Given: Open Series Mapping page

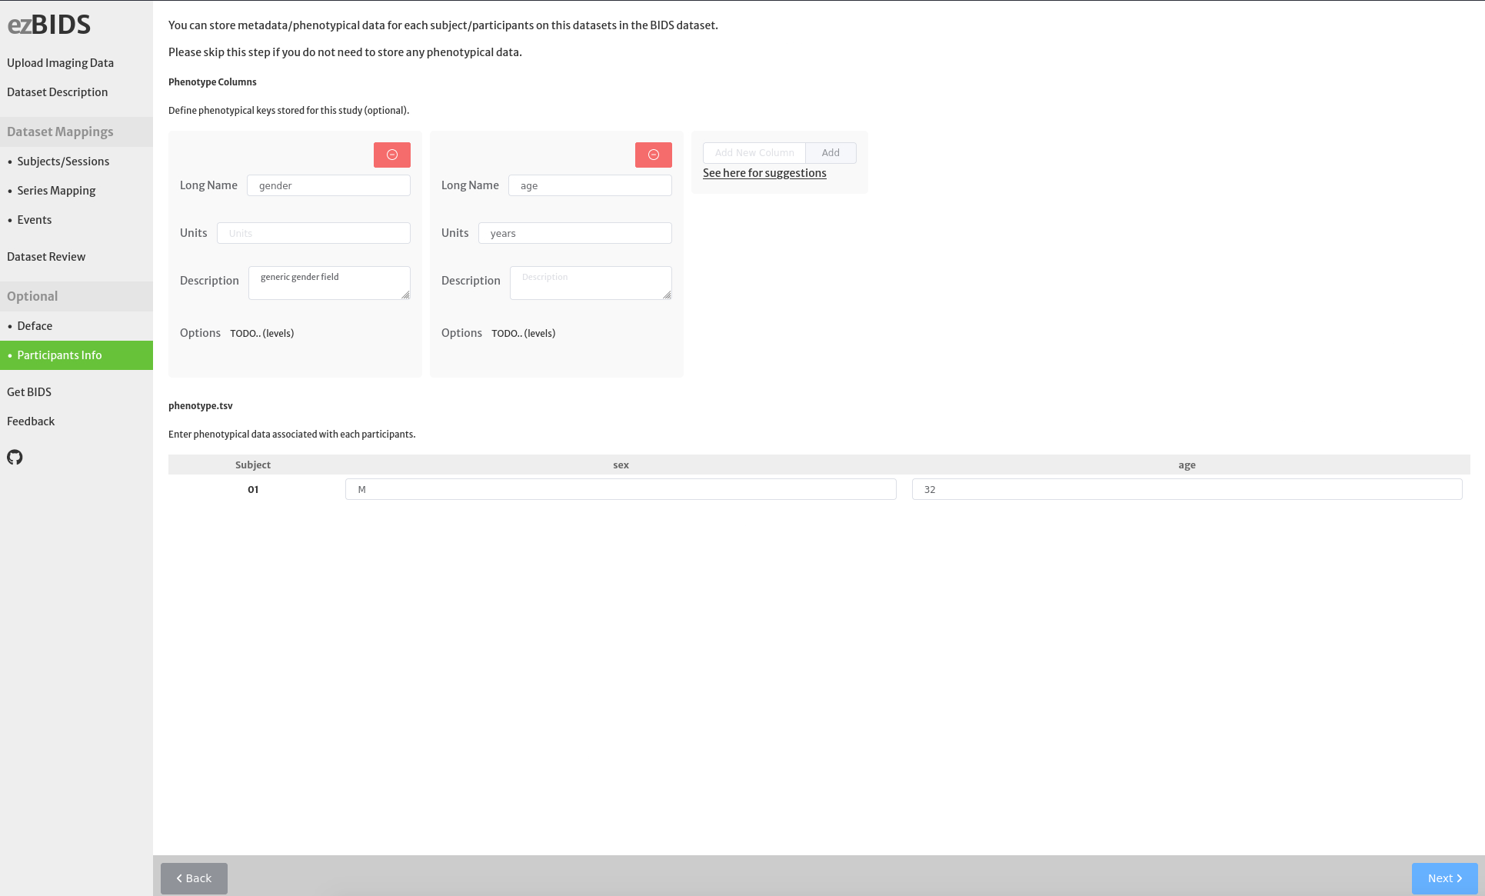Looking at the screenshot, I should [56, 191].
